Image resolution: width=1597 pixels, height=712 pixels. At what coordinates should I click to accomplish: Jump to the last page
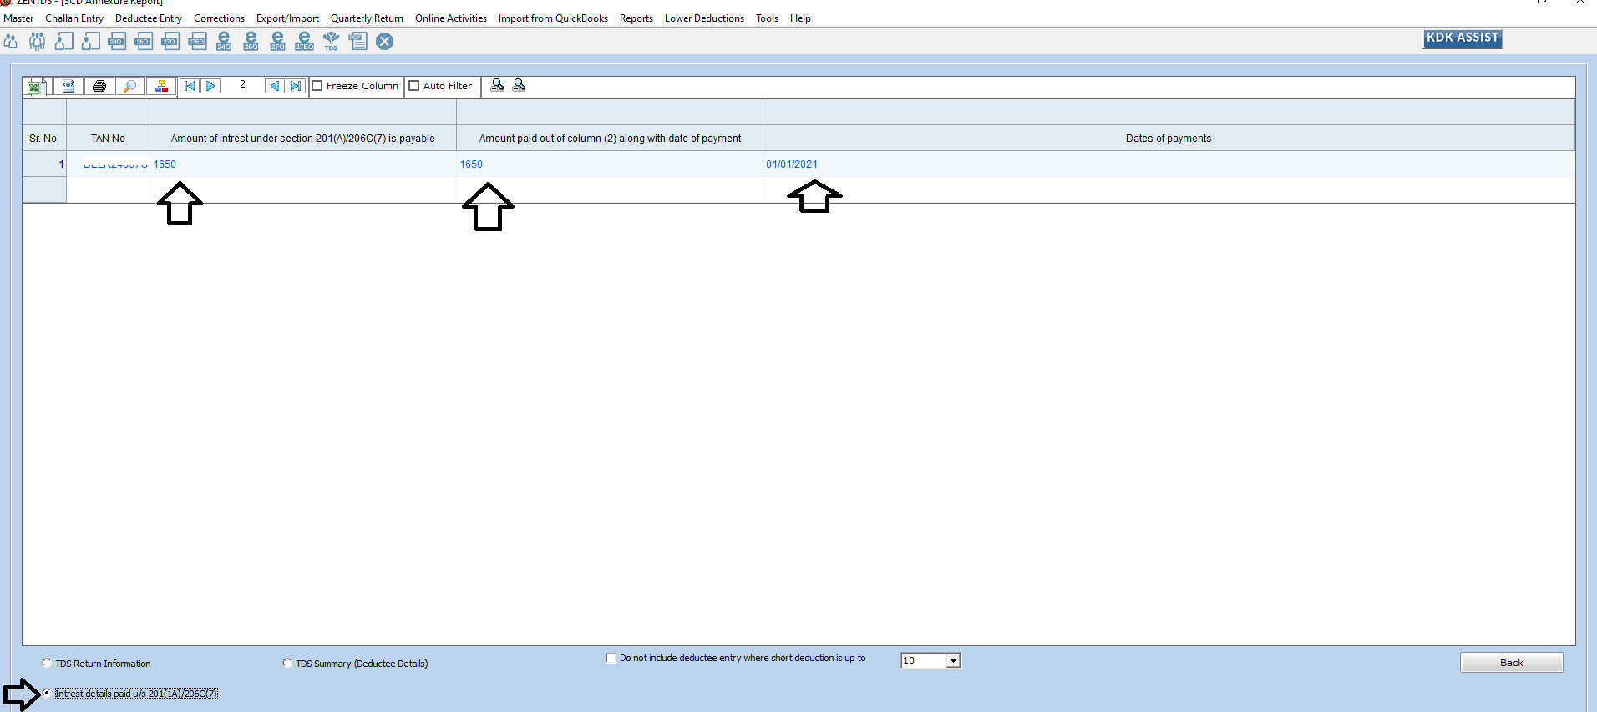(296, 86)
